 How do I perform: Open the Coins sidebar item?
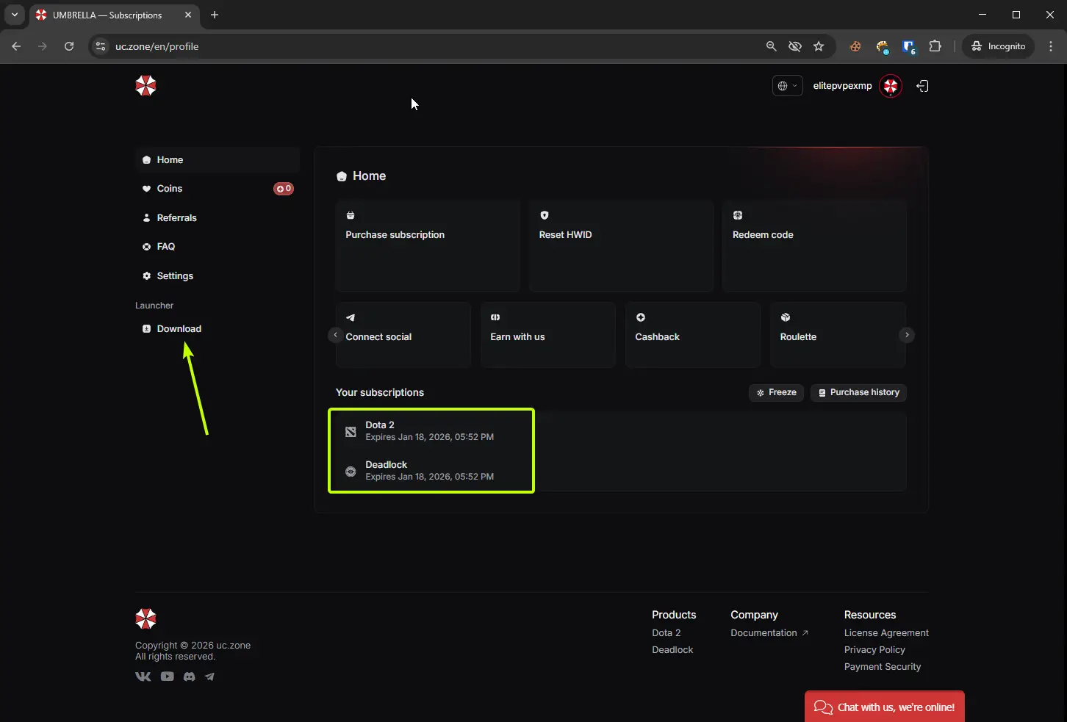[x=218, y=189]
